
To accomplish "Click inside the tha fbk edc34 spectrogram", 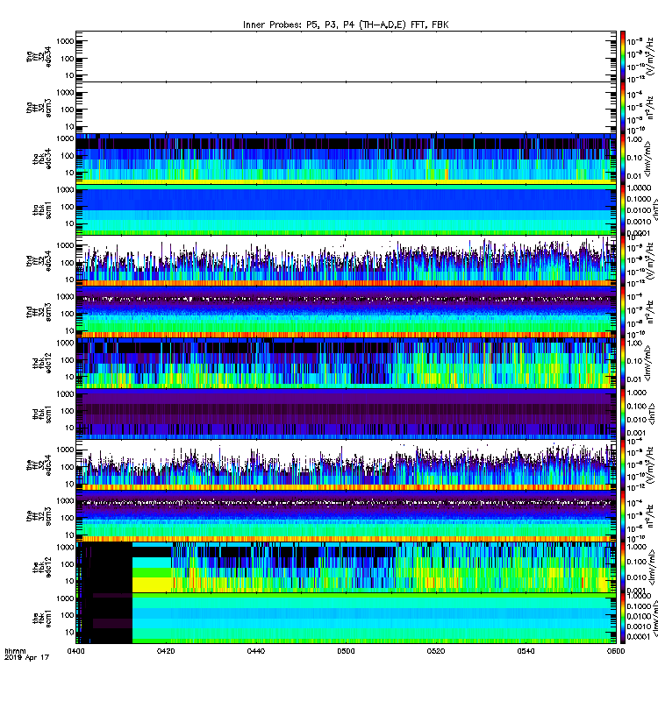I will [346, 159].
